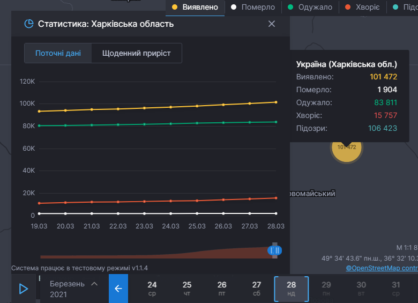The image size is (418, 303).
Task: Select day 28 нд on timeline
Action: tap(292, 289)
